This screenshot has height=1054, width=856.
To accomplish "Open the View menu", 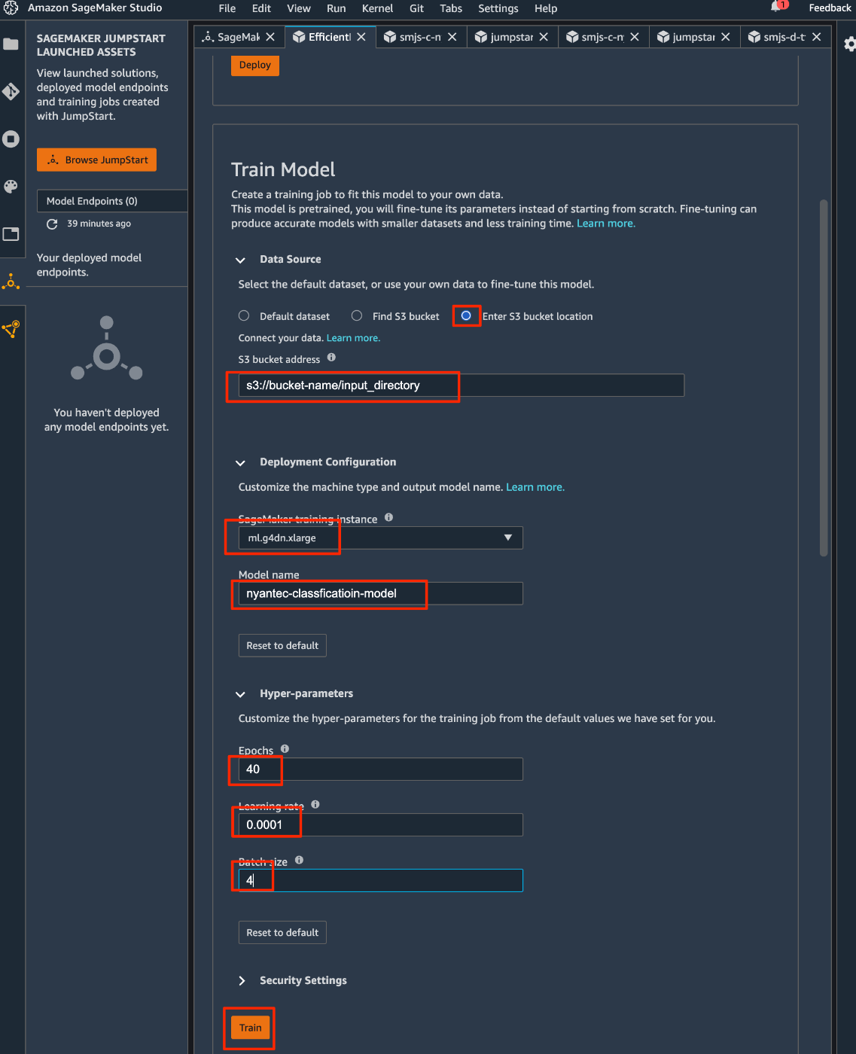I will (299, 8).
